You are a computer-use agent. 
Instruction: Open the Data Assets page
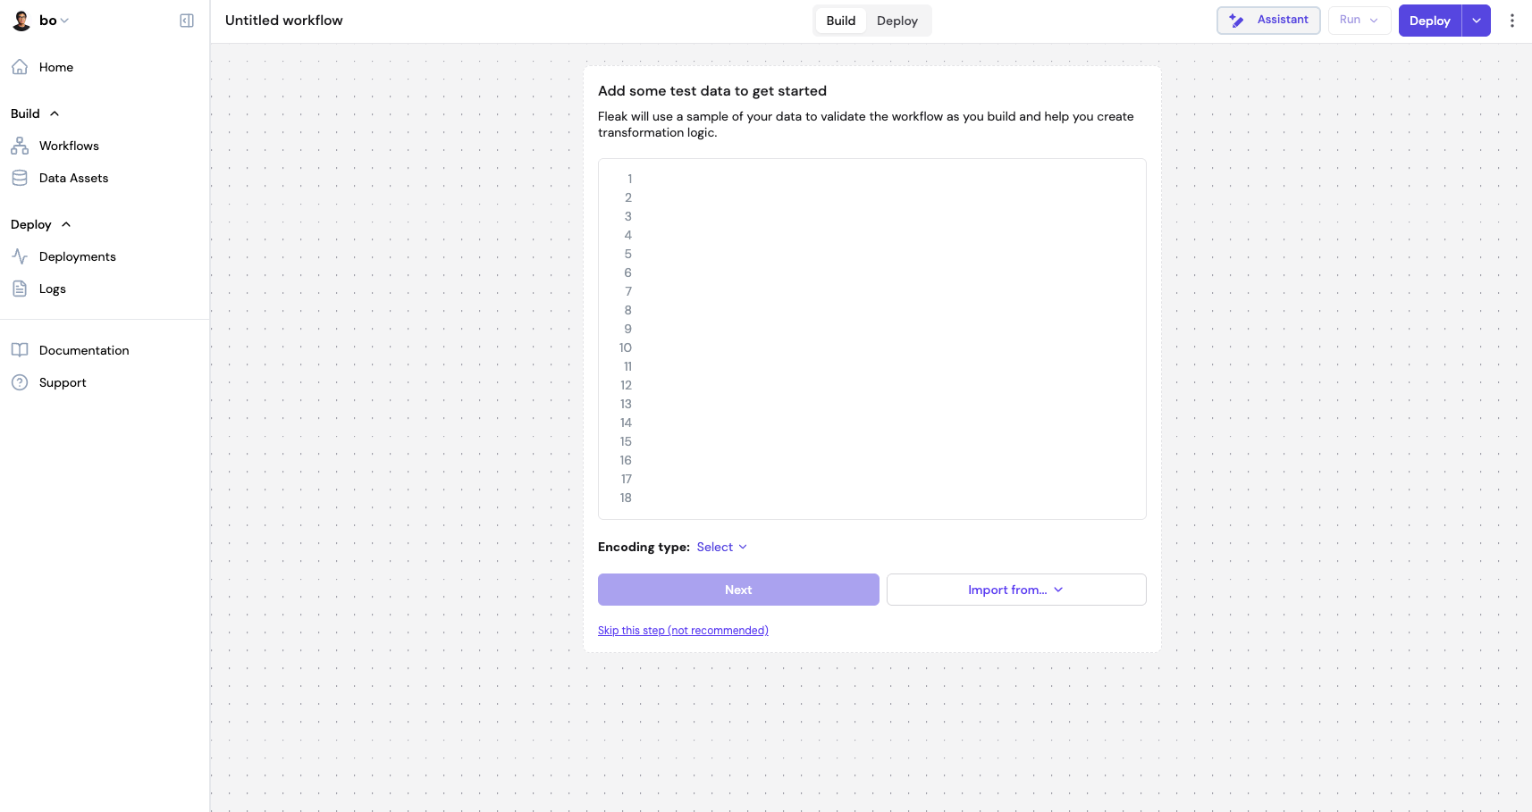tap(74, 178)
